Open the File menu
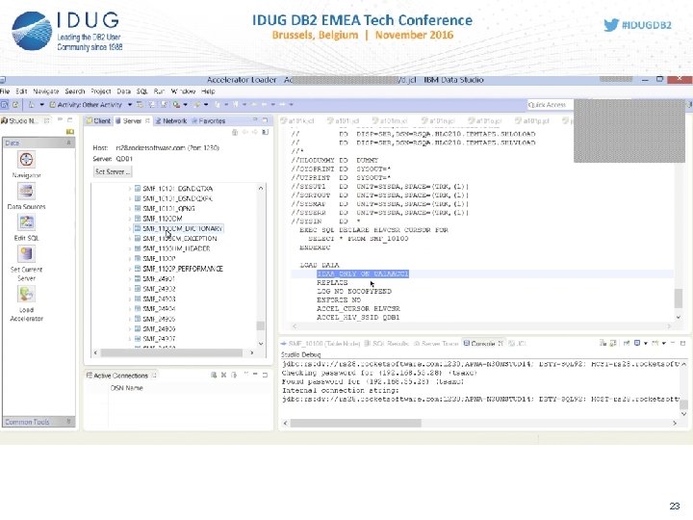Viewport: 693px width, 520px height. point(5,91)
